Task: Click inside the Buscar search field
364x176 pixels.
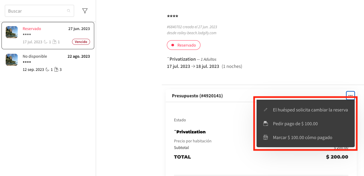Action: 36,11
